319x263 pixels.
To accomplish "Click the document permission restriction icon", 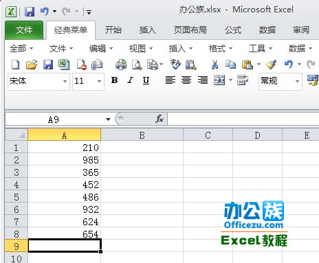I will click(x=82, y=65).
